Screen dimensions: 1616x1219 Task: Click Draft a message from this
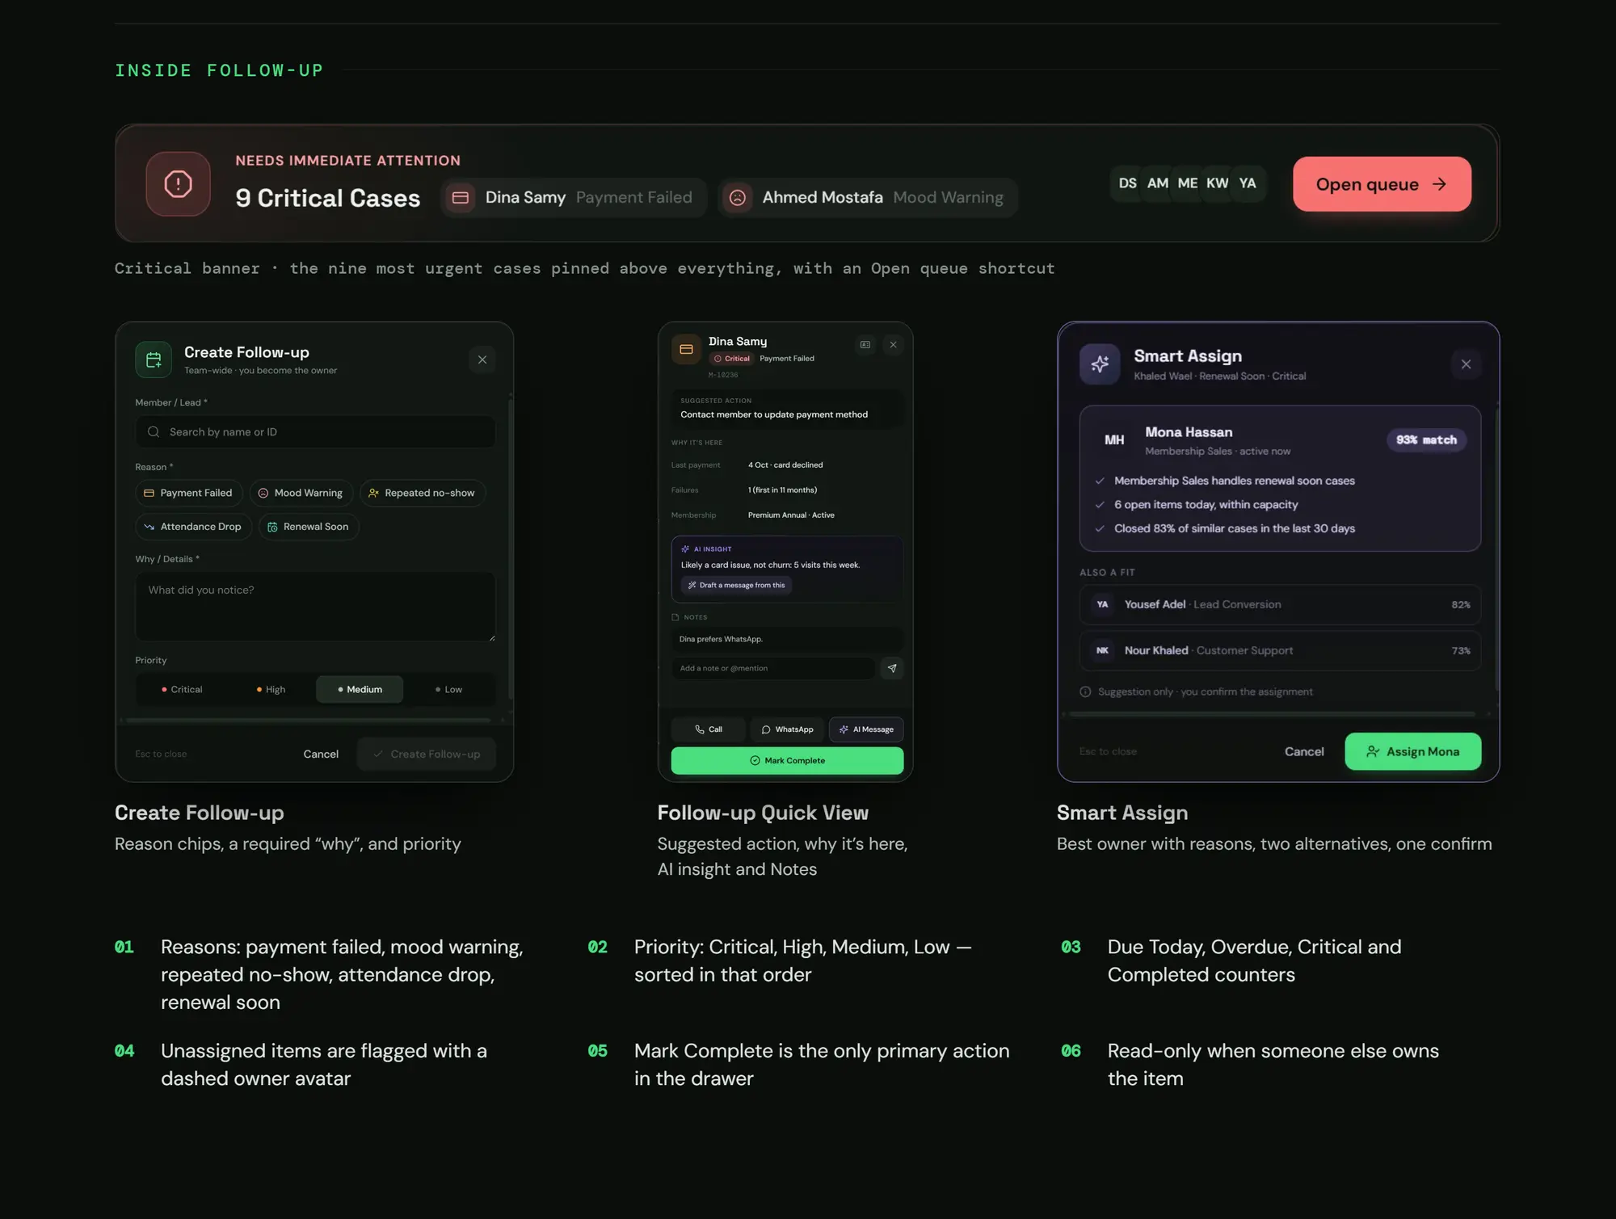(x=736, y=585)
